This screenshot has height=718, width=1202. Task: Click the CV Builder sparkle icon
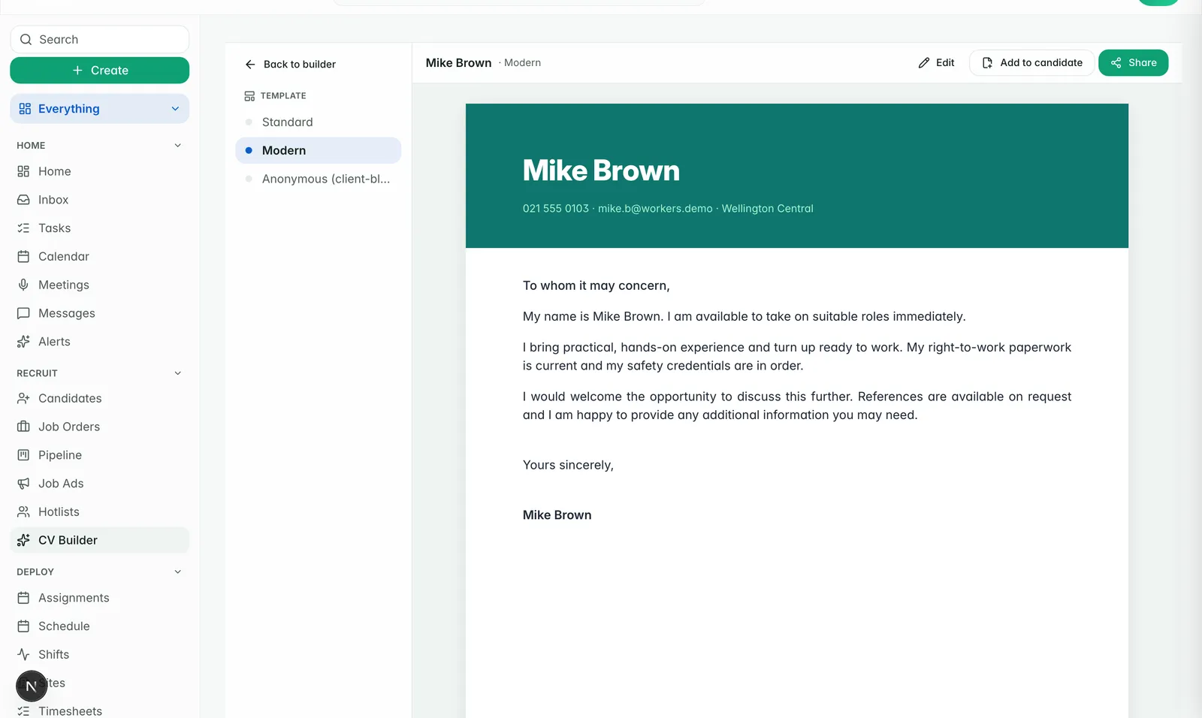click(x=23, y=540)
